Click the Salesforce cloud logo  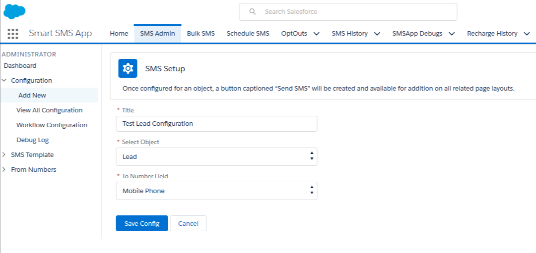tap(14, 11)
